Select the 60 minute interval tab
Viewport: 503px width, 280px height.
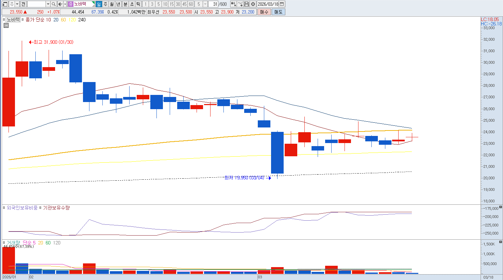coord(191,4)
